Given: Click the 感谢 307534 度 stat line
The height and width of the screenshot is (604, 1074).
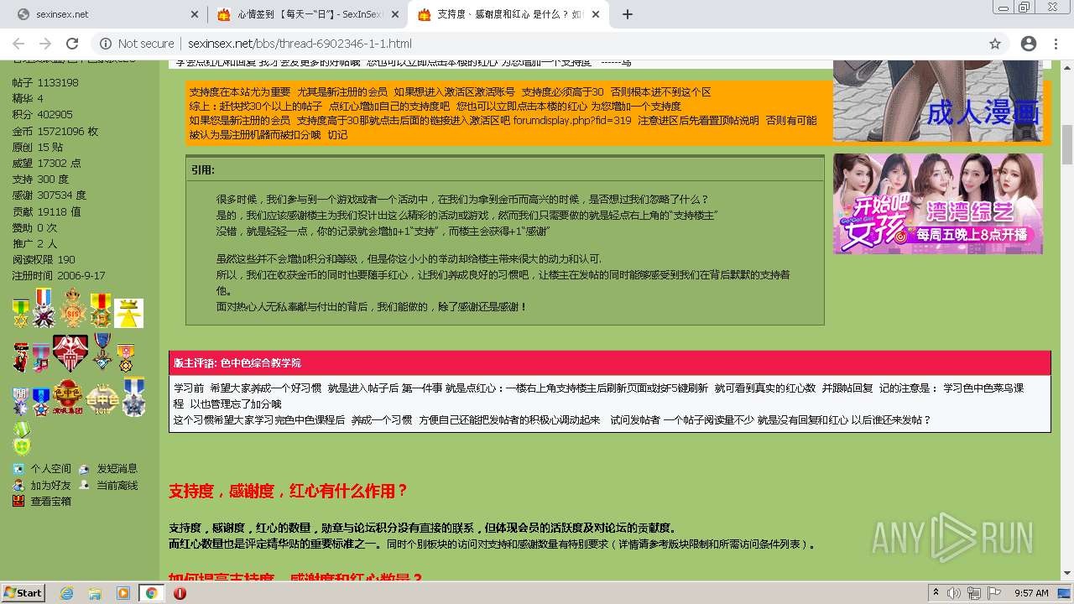Looking at the screenshot, I should tap(49, 195).
